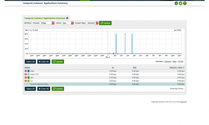Switch to the Average statistics view
This screenshot has width=209, height=125.
tap(168, 62)
